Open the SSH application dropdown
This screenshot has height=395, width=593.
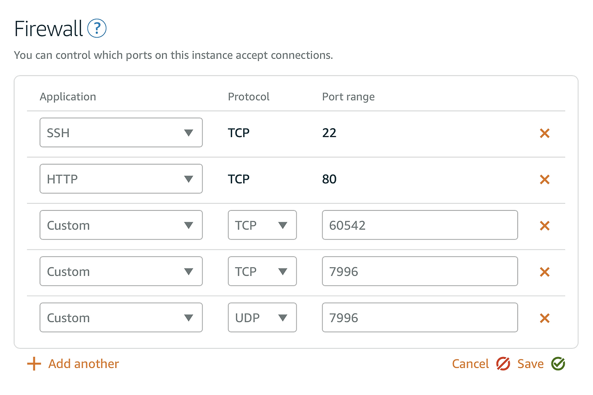121,133
